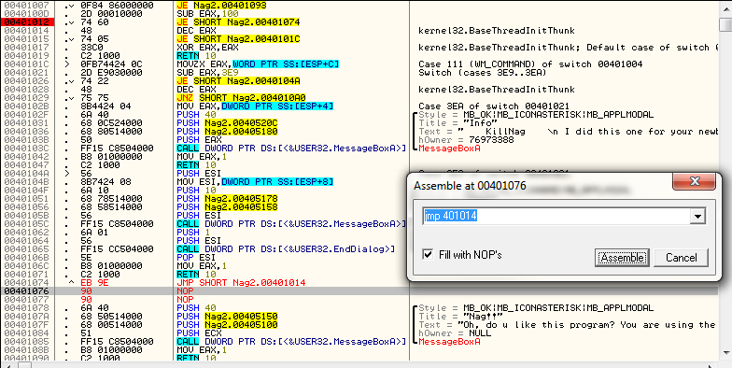The height and width of the screenshot is (368, 732).
Task: Click Cancel in the Assemble dialog
Action: tap(681, 258)
